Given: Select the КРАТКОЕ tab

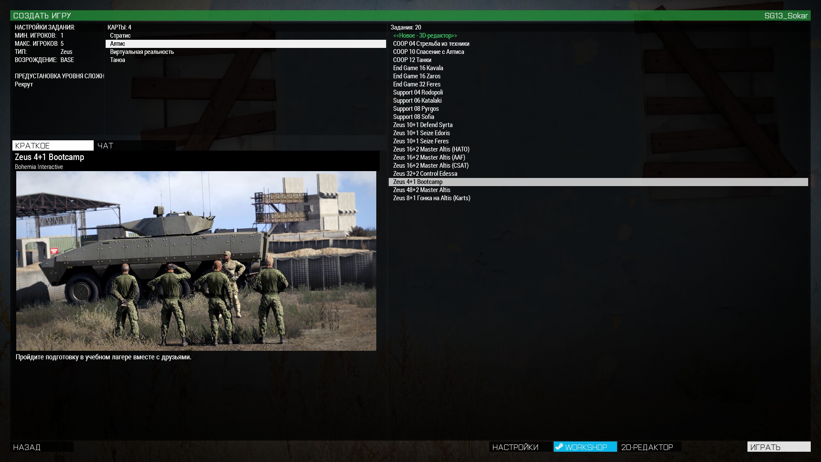Looking at the screenshot, I should click(53, 145).
